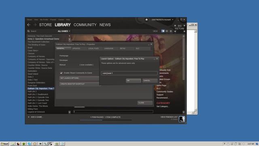
Task: Open the Steam notifications inbox icon
Action: click(x=146, y=19)
